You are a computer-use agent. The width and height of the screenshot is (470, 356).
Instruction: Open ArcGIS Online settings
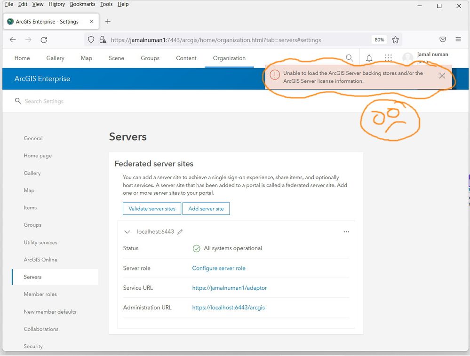coord(40,260)
